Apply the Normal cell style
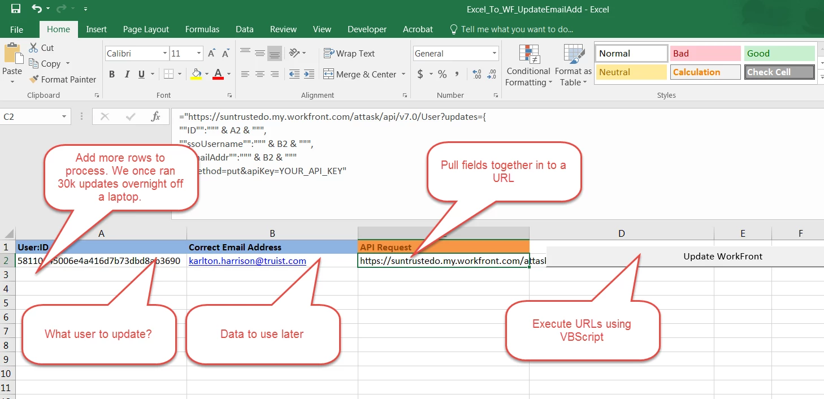The image size is (824, 399). tap(631, 54)
